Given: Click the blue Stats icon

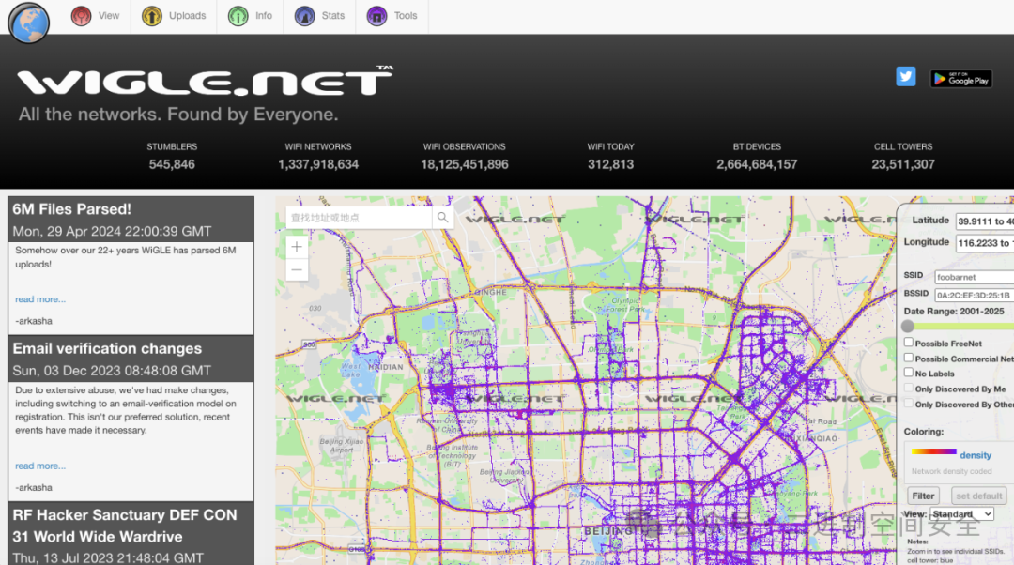Looking at the screenshot, I should (x=304, y=16).
